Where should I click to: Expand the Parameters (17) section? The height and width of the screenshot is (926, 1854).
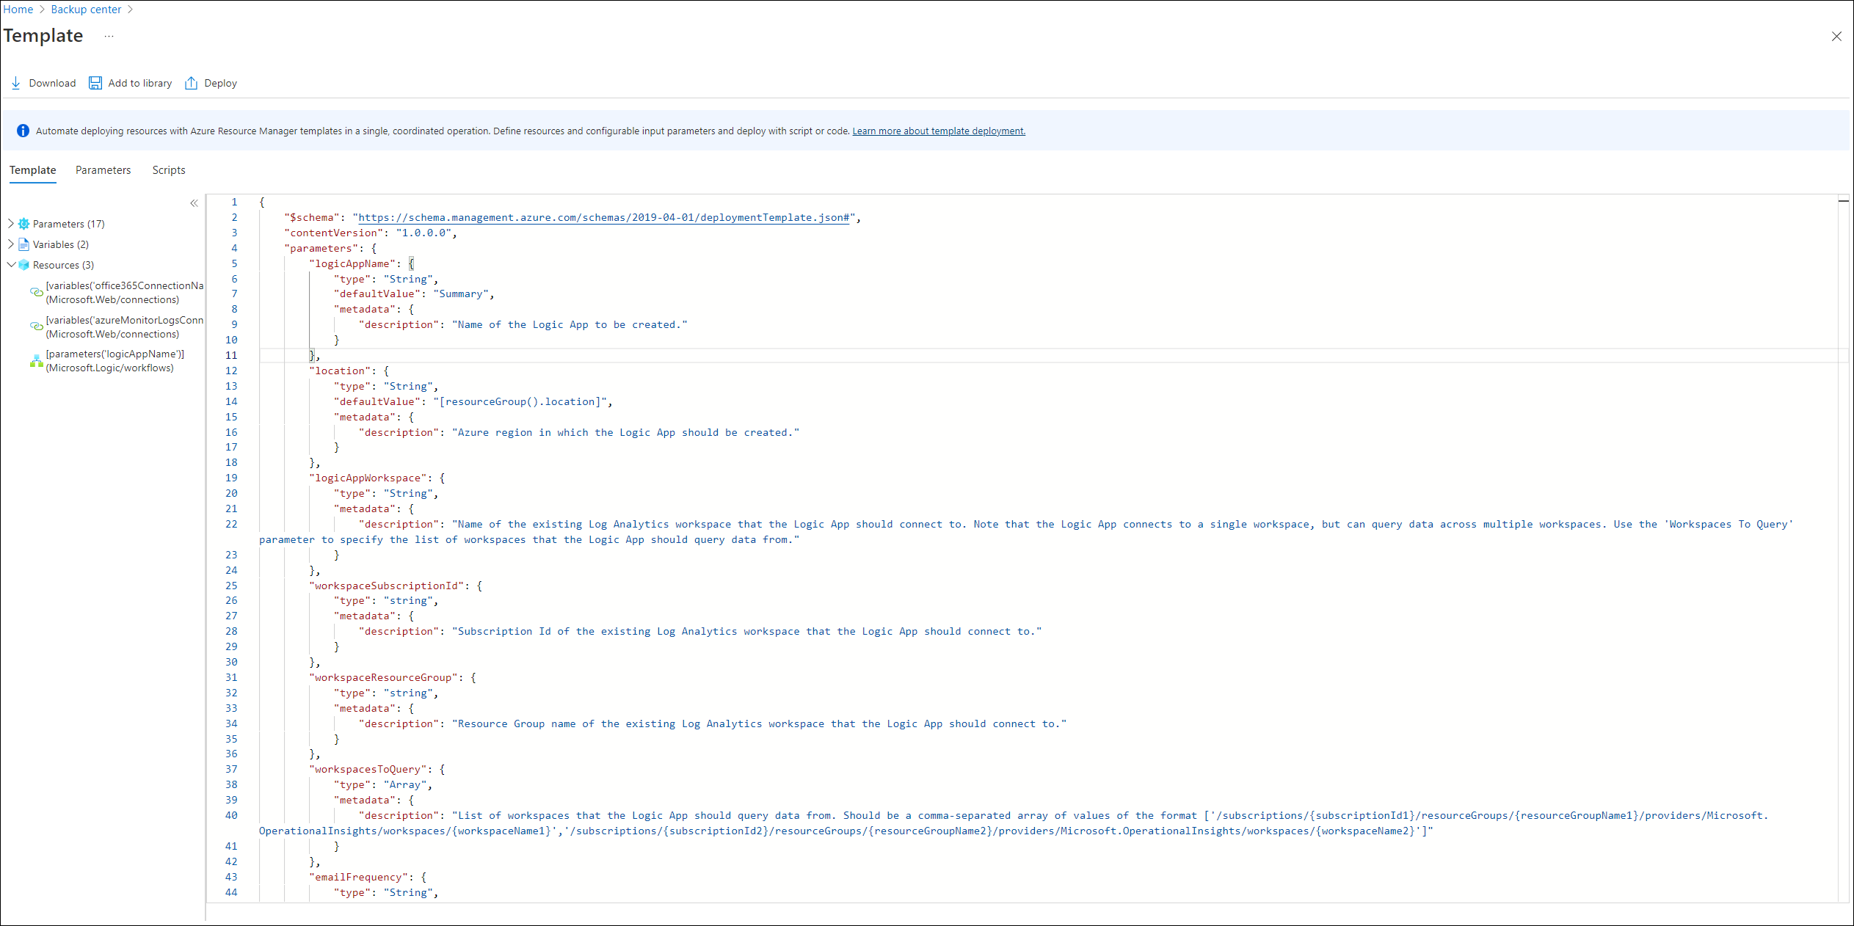(x=13, y=222)
